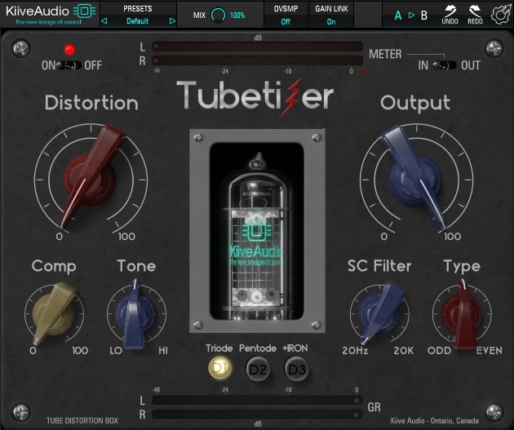Screen dimensions: 514x430
Task: Click the "Pentode" label
Action: (258, 348)
